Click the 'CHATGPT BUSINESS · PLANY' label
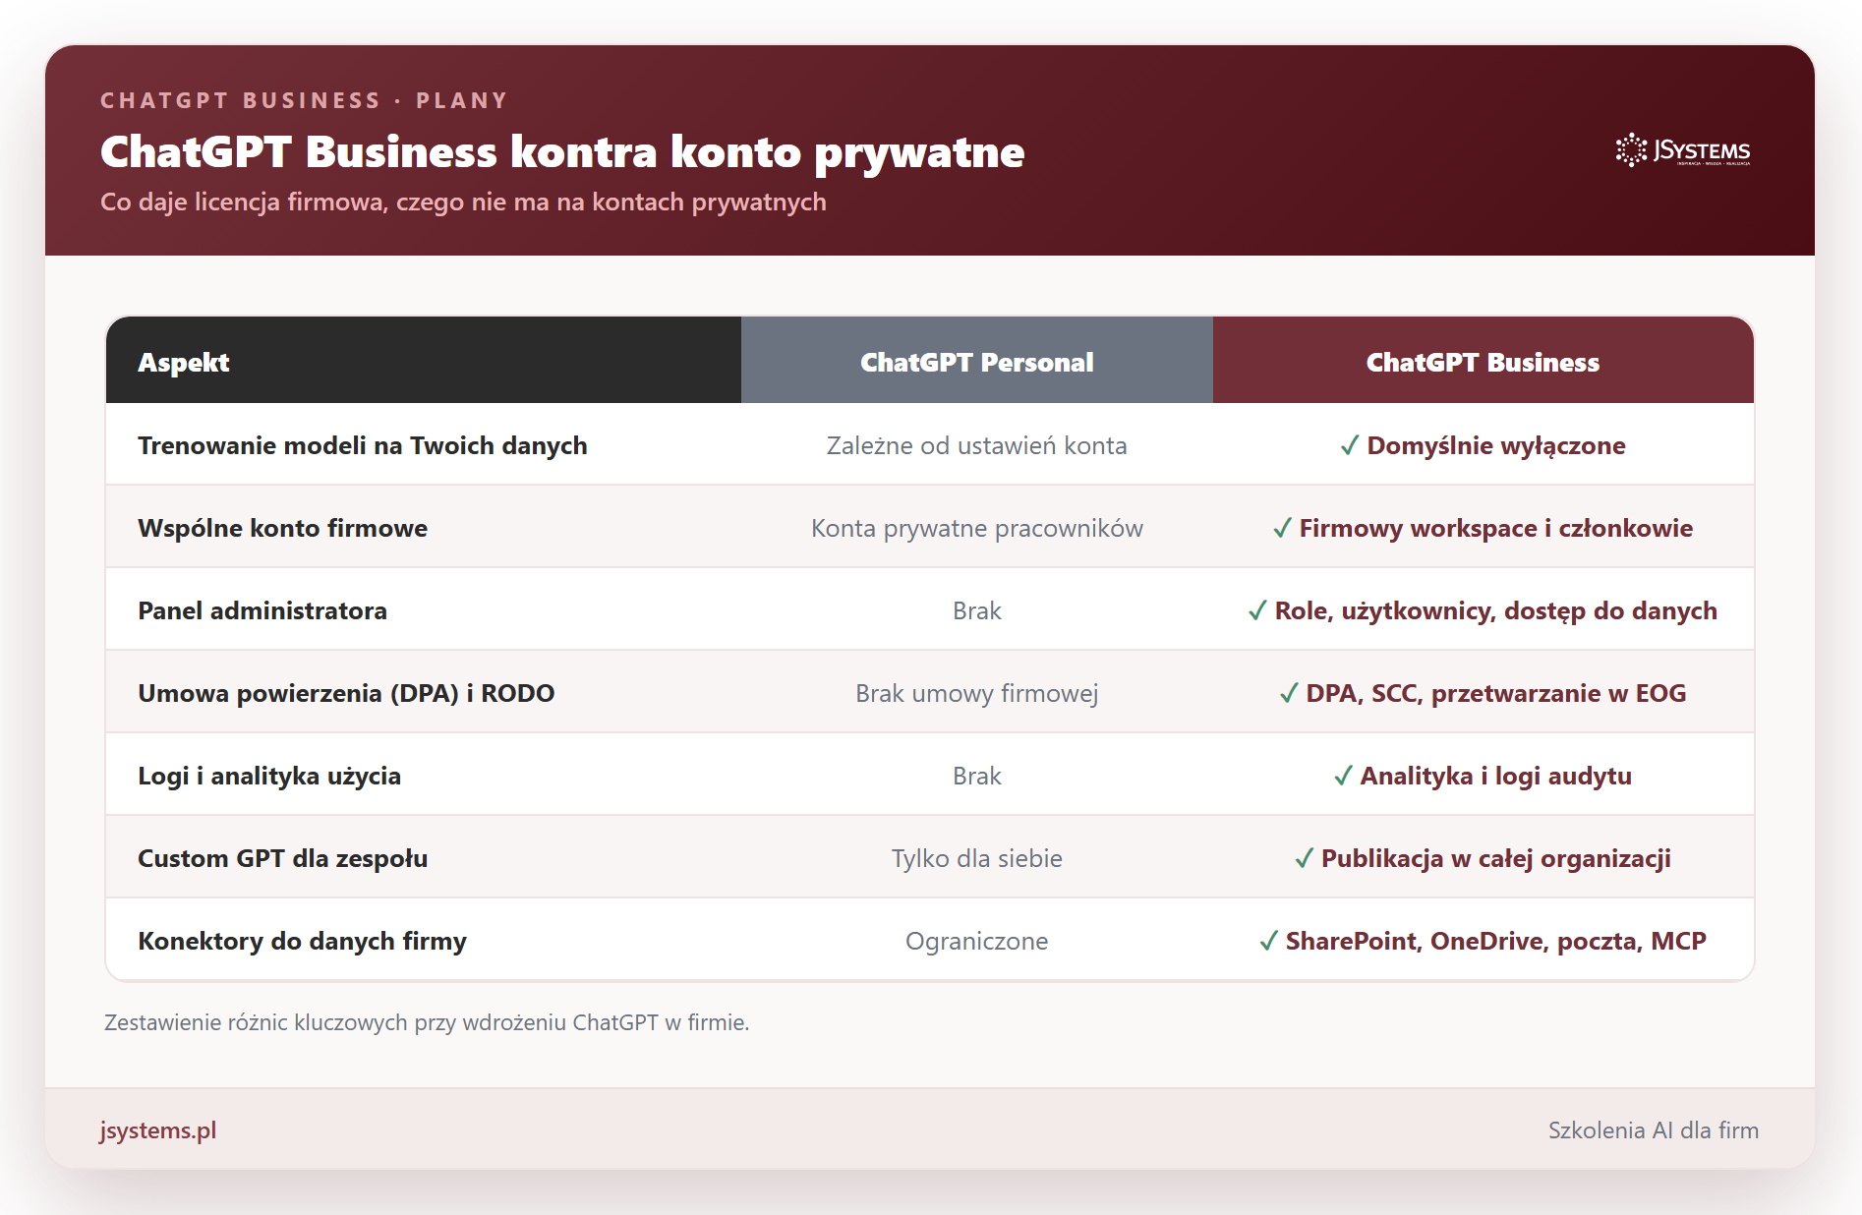The image size is (1862, 1215). (x=304, y=100)
